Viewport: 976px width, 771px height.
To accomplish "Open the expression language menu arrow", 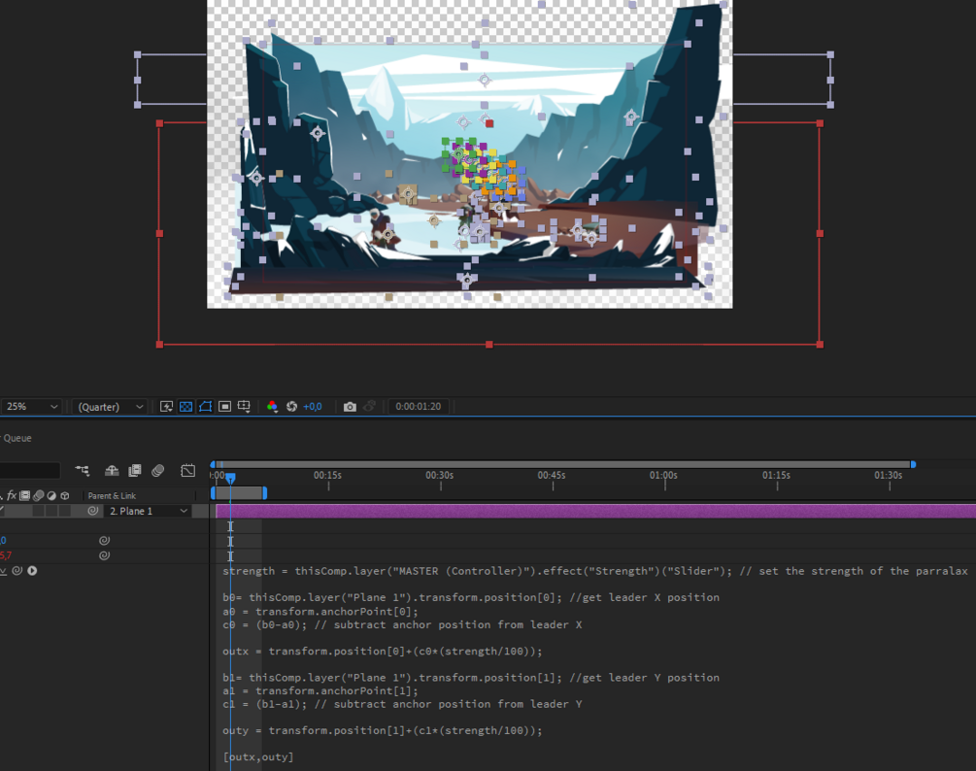I will point(32,571).
